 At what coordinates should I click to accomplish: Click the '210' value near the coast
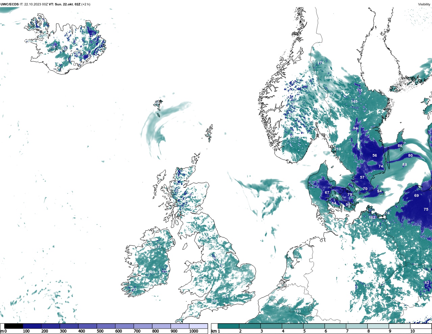point(337,149)
